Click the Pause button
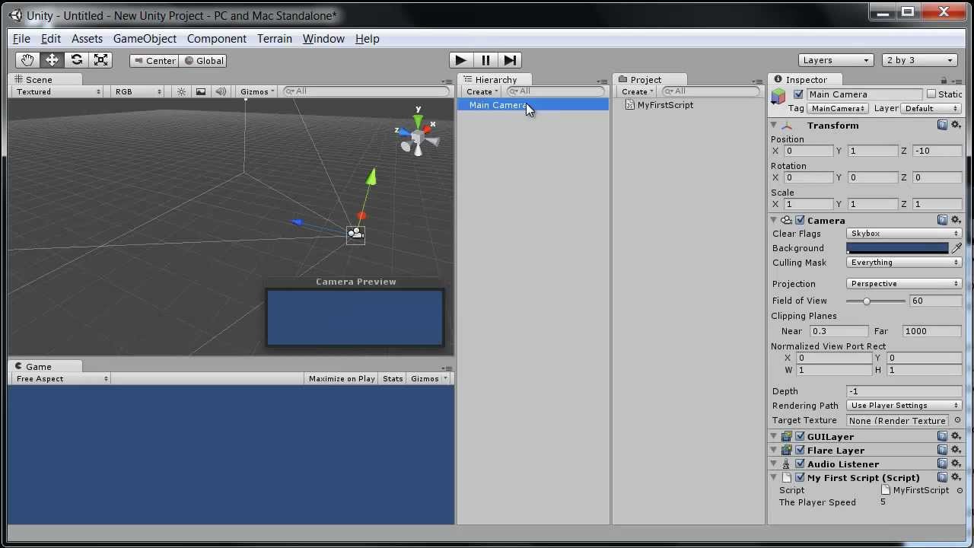Screen dimensions: 974x548 485,60
